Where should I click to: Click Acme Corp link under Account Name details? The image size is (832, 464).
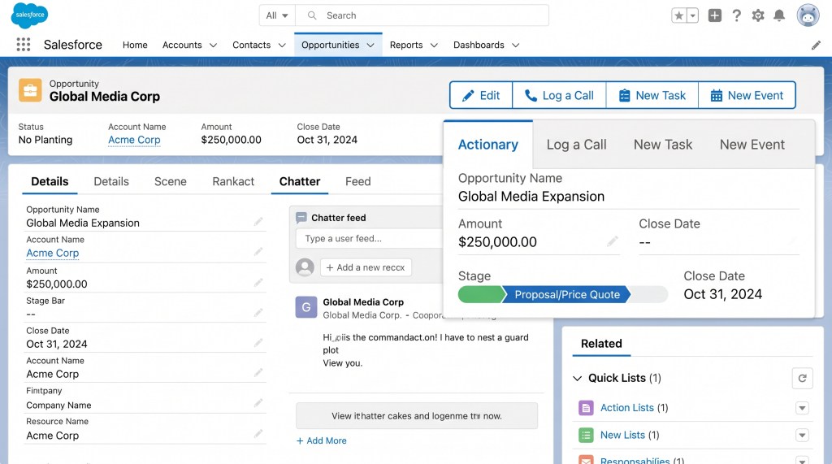[x=53, y=254]
